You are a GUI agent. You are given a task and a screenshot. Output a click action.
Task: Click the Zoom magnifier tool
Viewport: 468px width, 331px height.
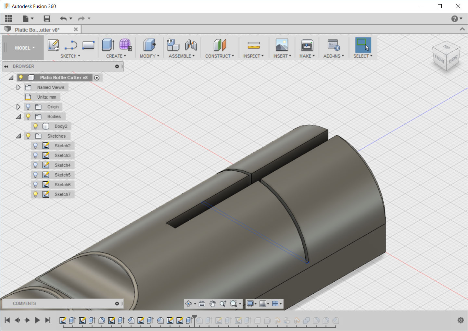pos(223,304)
